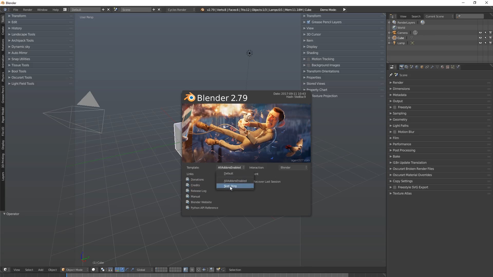Switch to the Grease Pencil vertical tab
The width and height of the screenshot is (493, 277).
[3, 94]
